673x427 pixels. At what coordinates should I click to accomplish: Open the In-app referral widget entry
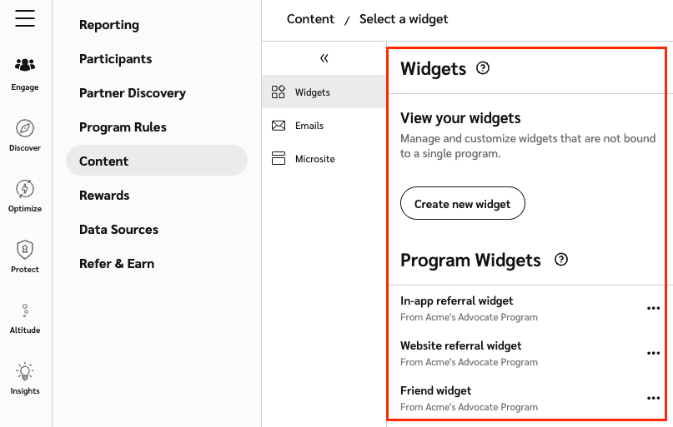point(457,301)
